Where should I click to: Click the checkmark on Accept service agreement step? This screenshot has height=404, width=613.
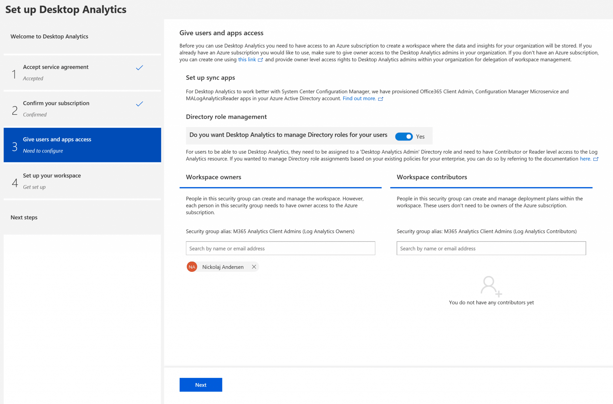click(x=139, y=68)
